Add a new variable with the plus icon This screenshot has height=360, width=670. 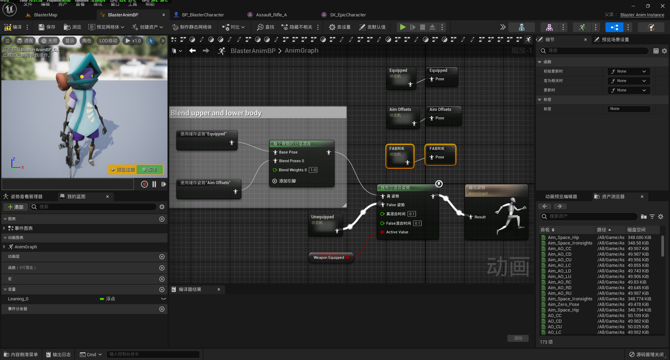[162, 290]
